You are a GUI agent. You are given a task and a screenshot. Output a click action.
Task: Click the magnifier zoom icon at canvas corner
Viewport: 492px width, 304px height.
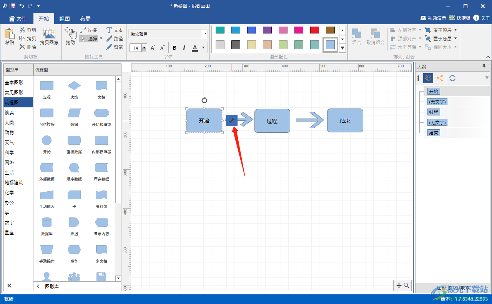[x=406, y=286]
